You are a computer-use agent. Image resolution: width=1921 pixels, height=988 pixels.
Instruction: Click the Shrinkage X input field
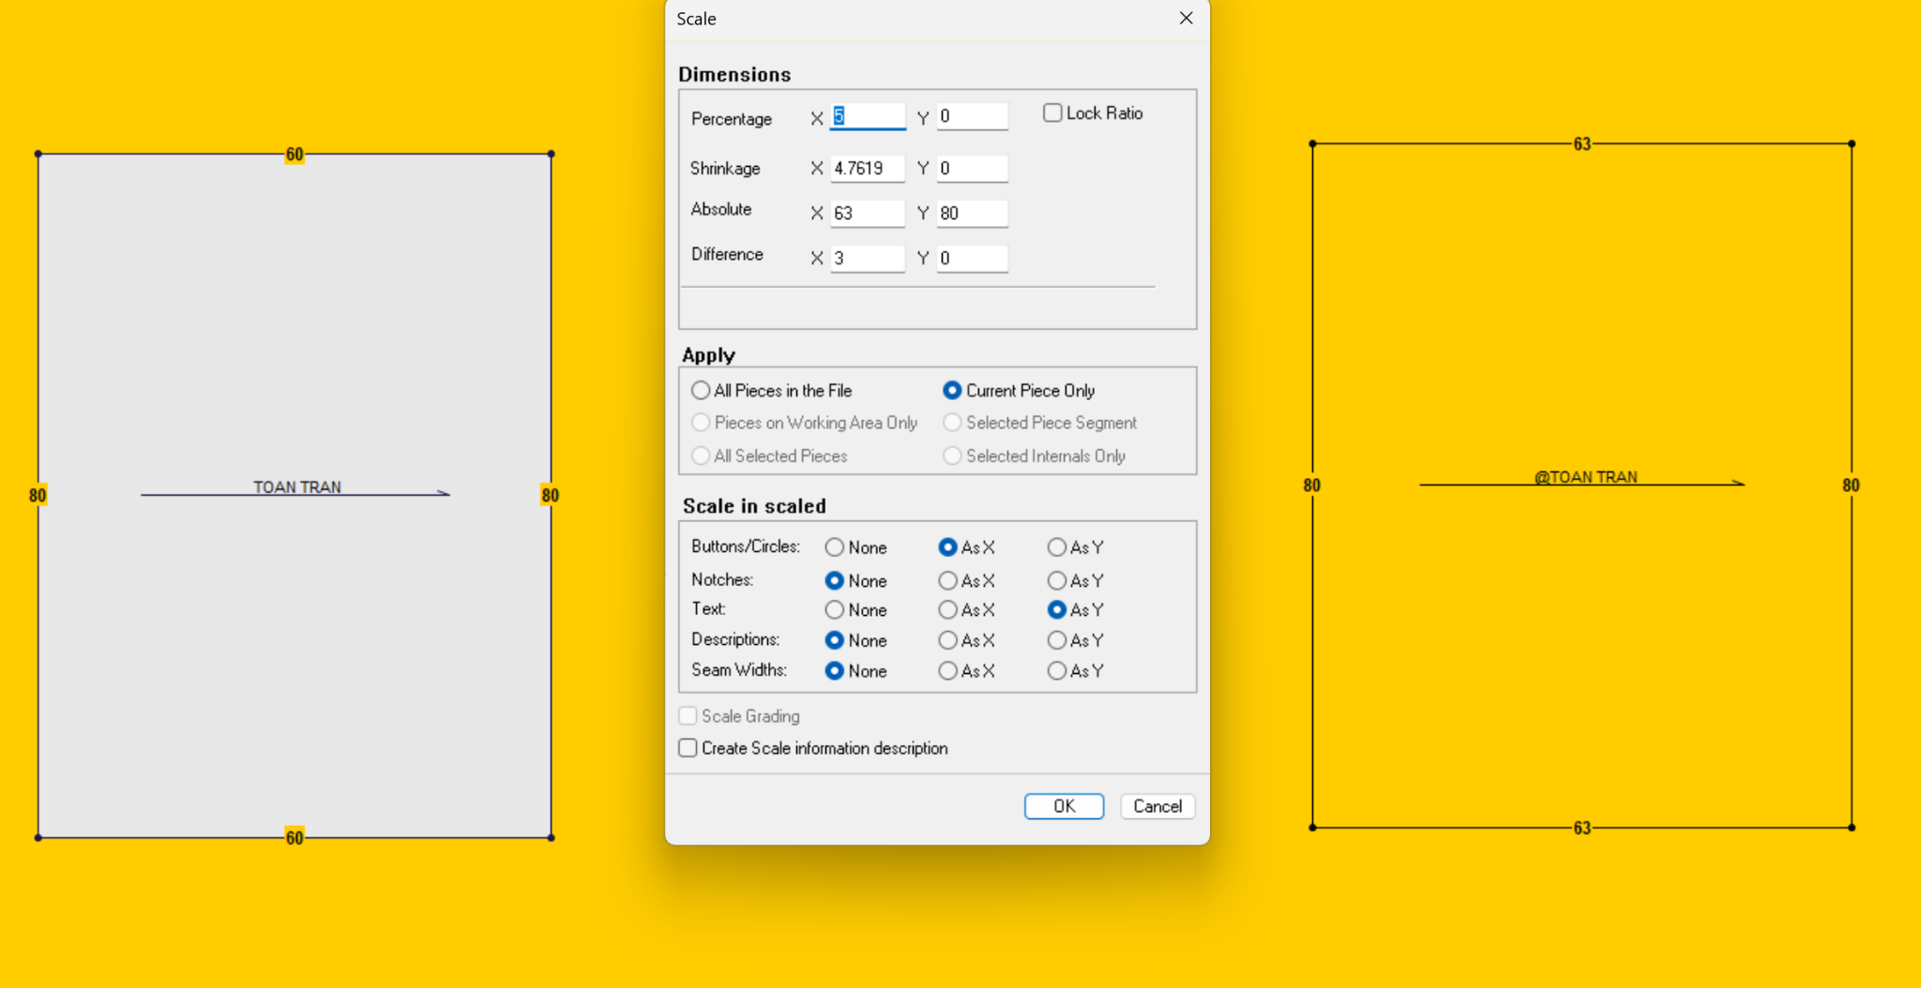point(867,169)
